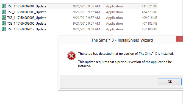Click the 9:58 AM date entry

tap(87, 29)
